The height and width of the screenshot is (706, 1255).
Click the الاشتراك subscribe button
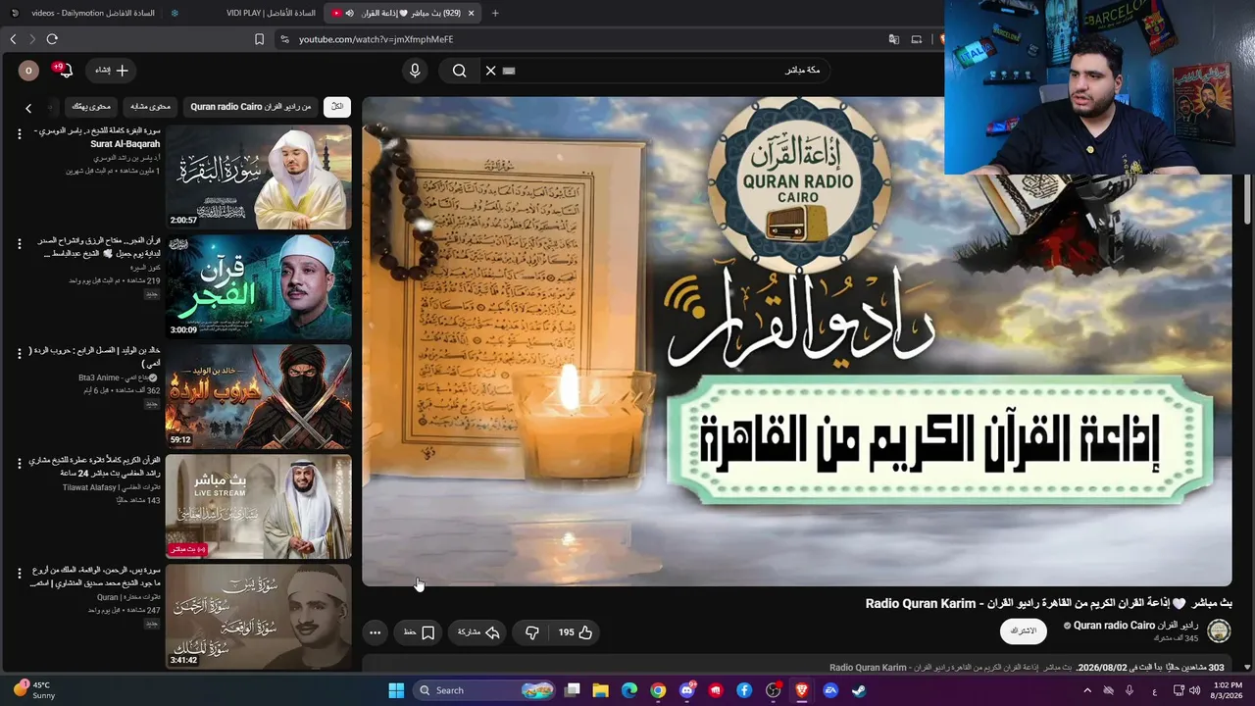point(1024,630)
